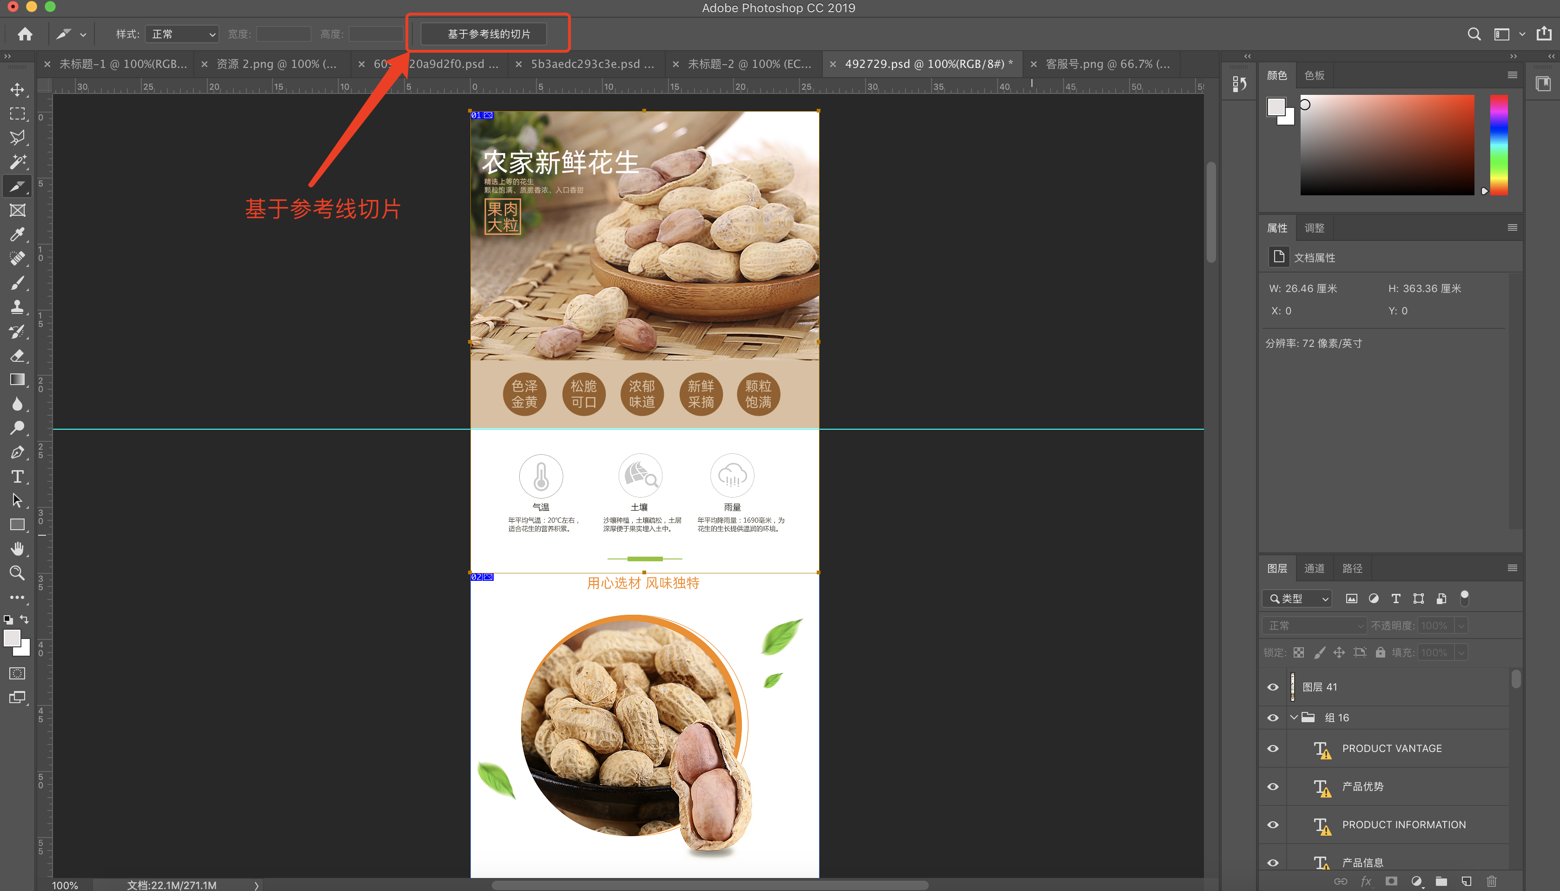
Task: Collapse the 组 16 layer group
Action: pyautogui.click(x=1293, y=717)
